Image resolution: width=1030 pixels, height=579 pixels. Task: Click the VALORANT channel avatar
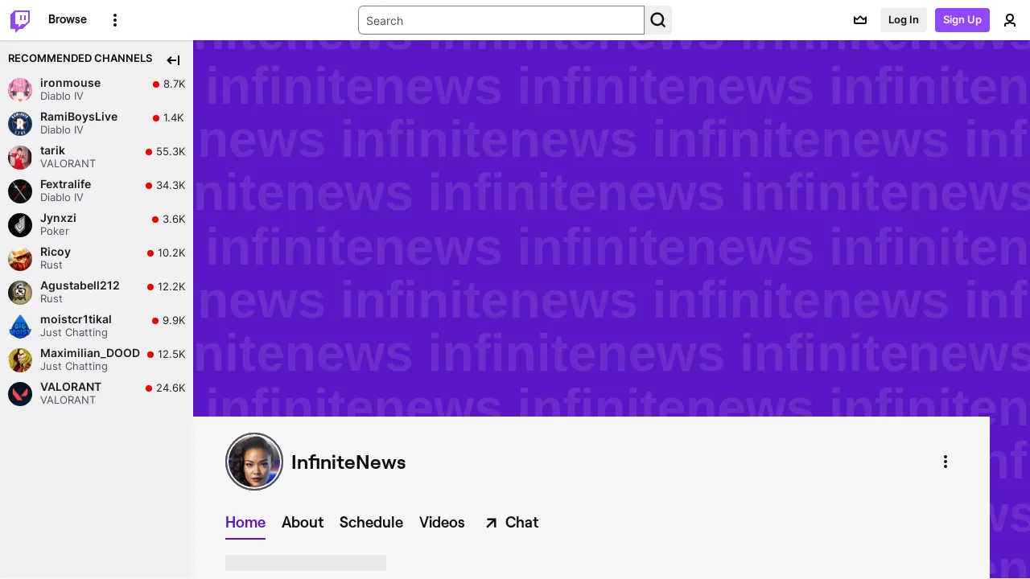pyautogui.click(x=20, y=393)
